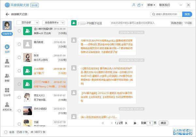Click the page number input field
Screen dimensions: 196x137
point(150,123)
